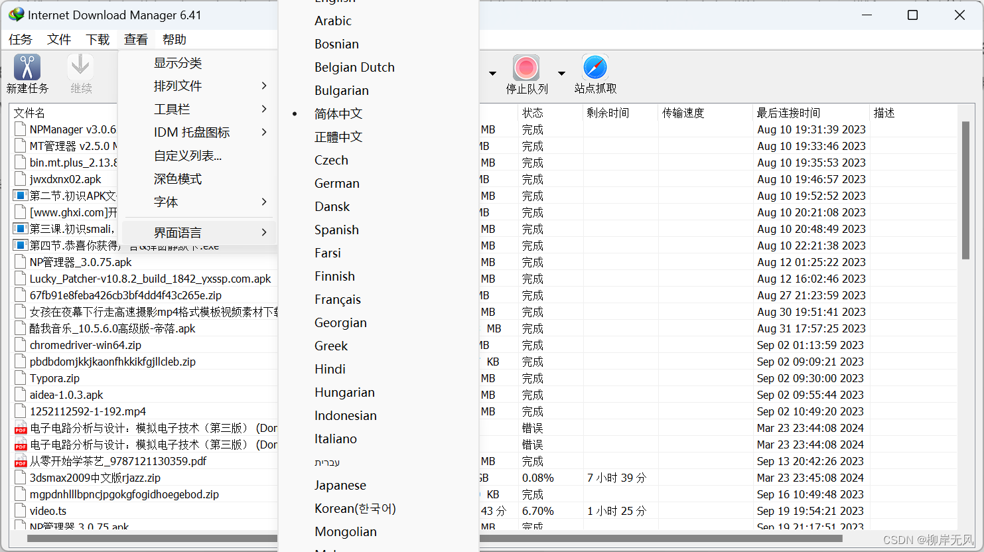Expand the 工具栏 submenu arrow
The height and width of the screenshot is (552, 984).
(x=264, y=109)
